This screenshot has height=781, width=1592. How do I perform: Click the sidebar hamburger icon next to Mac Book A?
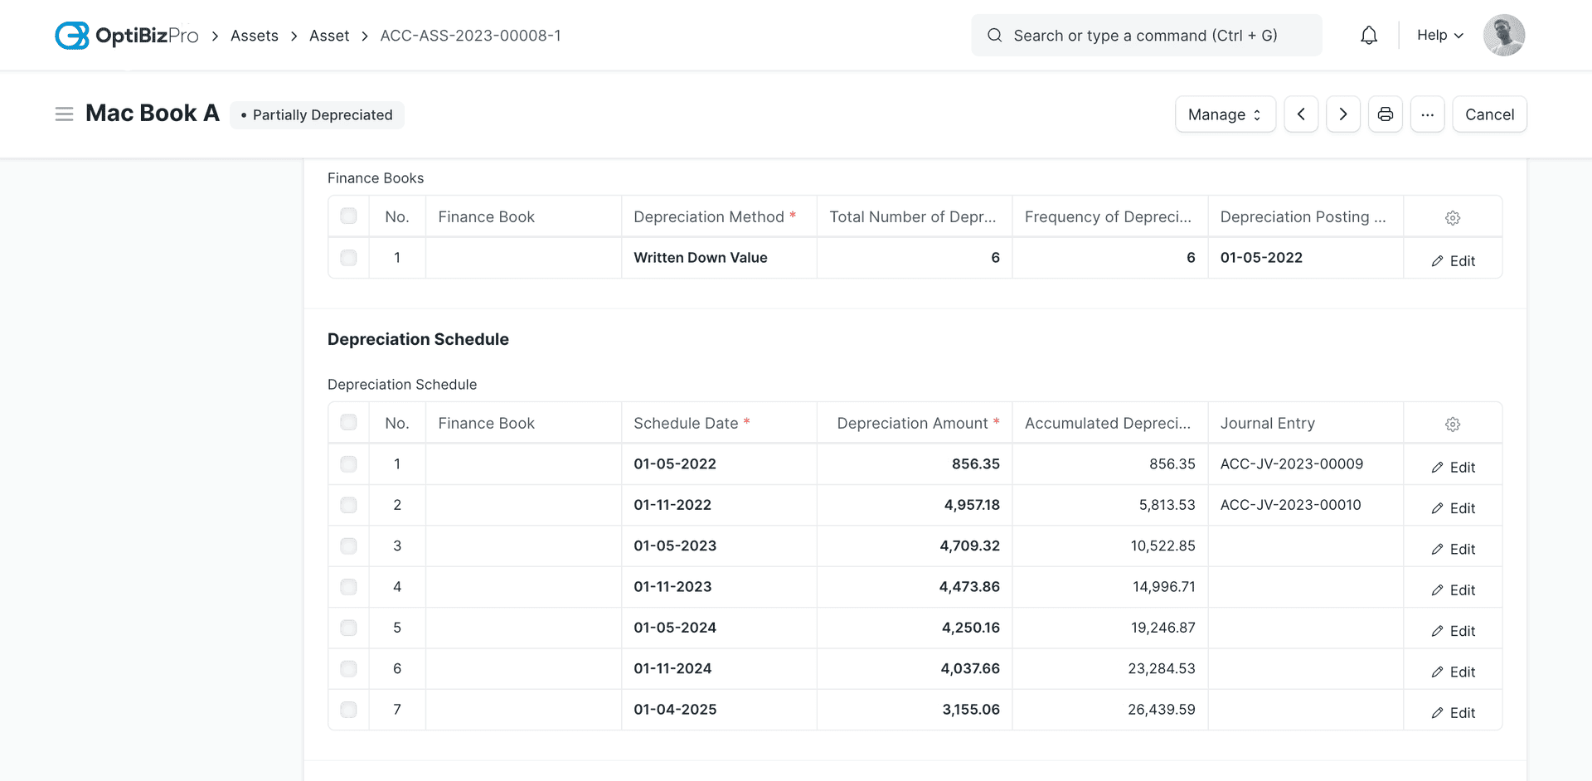(x=64, y=114)
